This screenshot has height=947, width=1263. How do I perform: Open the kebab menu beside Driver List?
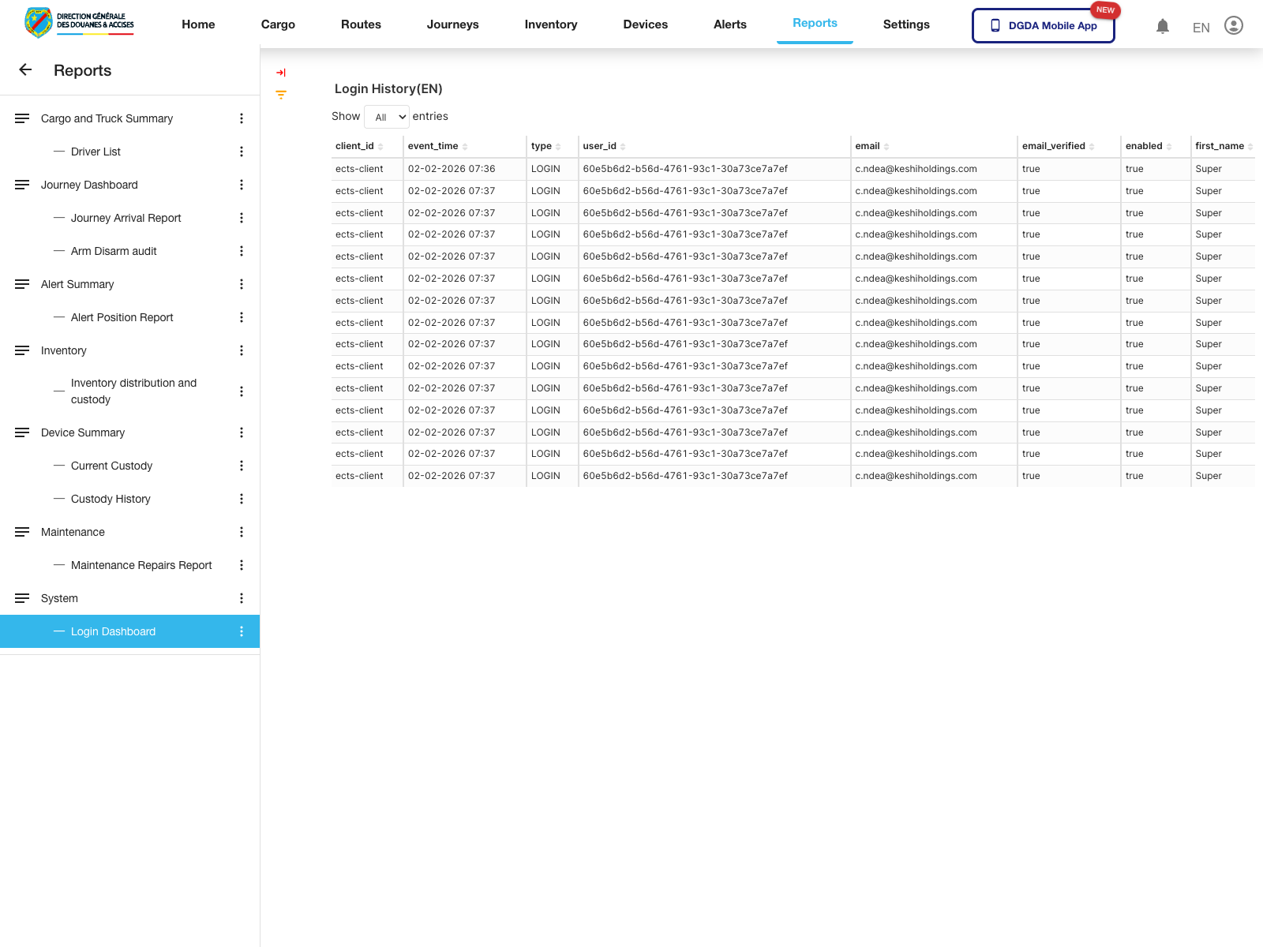point(242,152)
